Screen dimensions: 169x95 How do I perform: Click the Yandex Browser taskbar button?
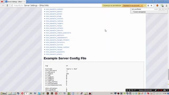(26, 93)
